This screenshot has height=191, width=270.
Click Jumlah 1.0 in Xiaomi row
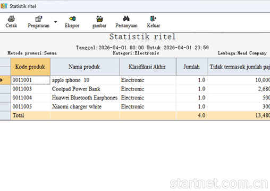click(192, 106)
